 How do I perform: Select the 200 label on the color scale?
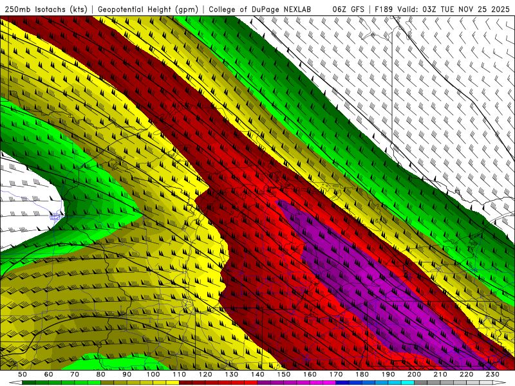[414, 374]
